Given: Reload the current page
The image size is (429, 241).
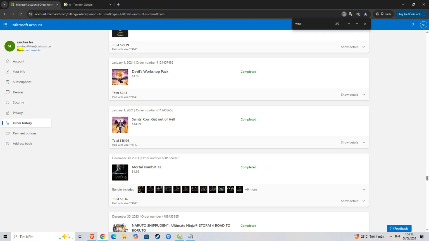Looking at the screenshot, I should (21, 14).
